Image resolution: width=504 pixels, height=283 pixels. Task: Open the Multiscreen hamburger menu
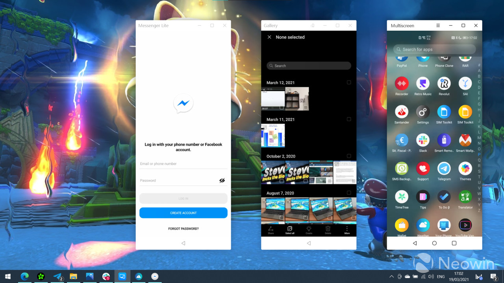pyautogui.click(x=438, y=26)
